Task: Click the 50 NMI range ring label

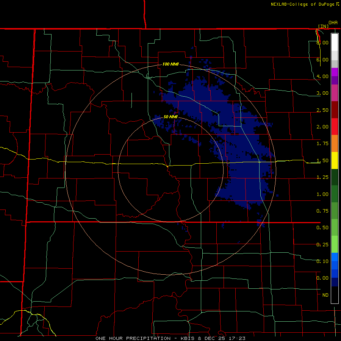Action: (170, 117)
